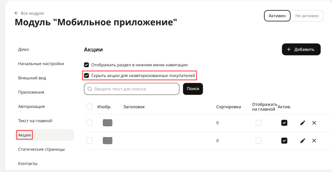The width and height of the screenshot is (332, 172).
Task: Go back via Все модули link
Action: click(x=32, y=13)
